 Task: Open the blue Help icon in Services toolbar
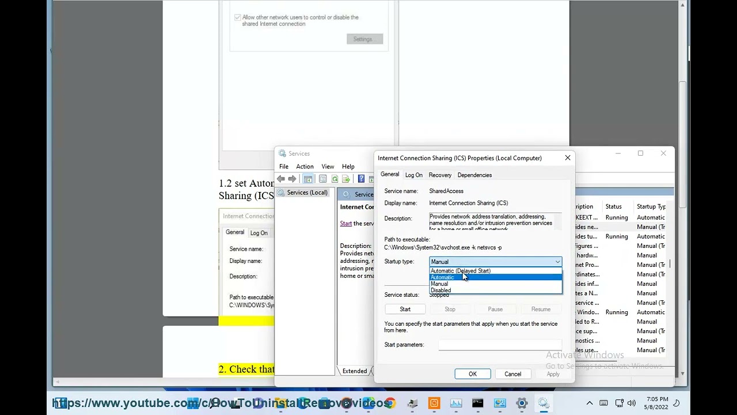[x=361, y=179]
